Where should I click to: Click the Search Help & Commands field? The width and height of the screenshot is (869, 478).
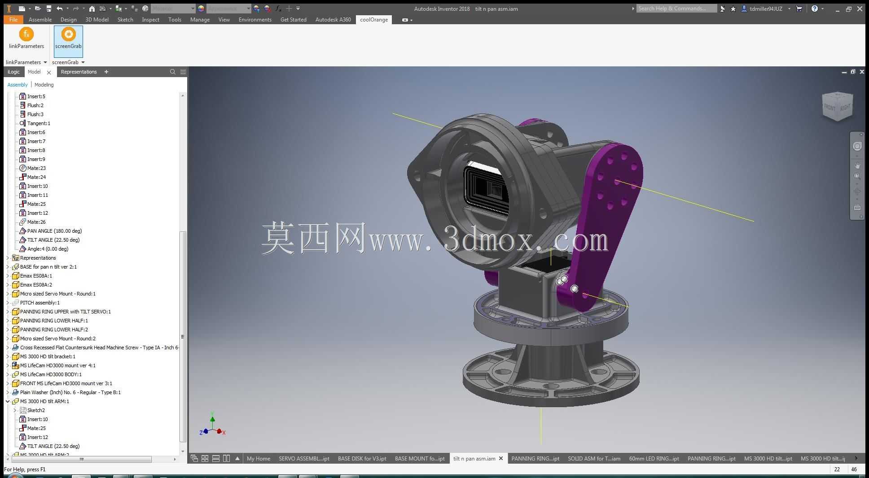tap(677, 9)
